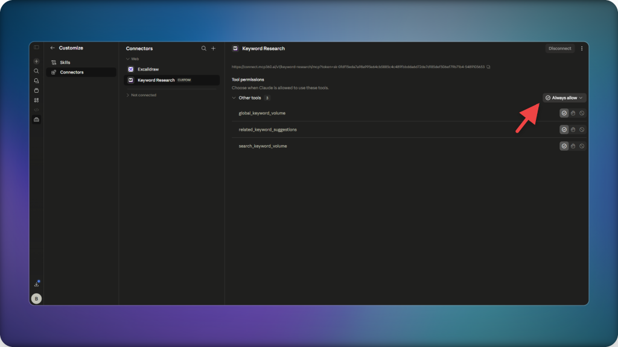This screenshot has height=347, width=618.
Task: Click the connector URL text
Action: 358,67
